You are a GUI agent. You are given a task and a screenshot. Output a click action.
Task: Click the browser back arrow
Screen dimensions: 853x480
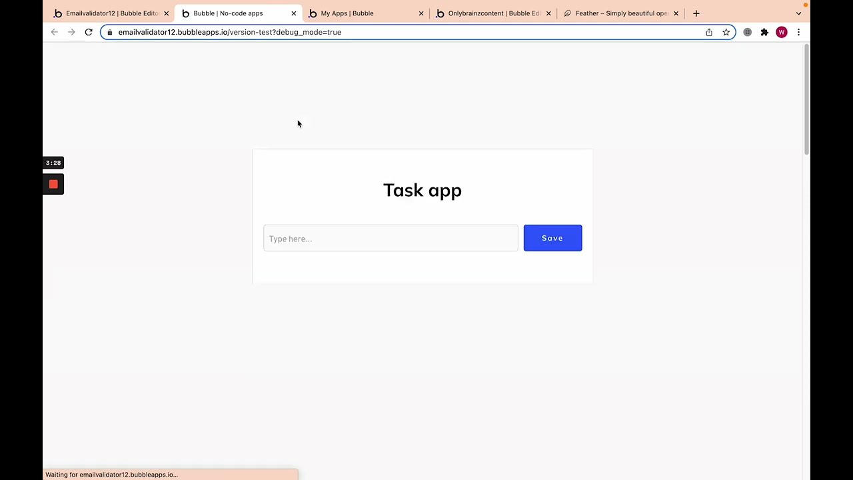tap(55, 32)
